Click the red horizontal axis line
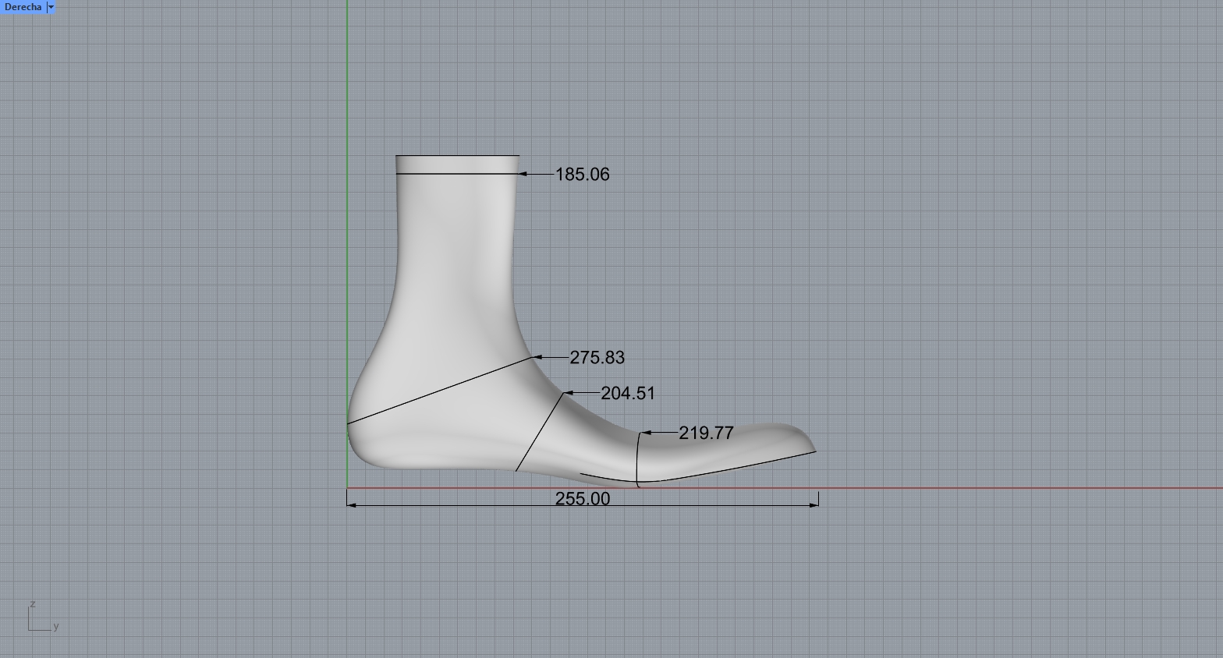 coord(1014,488)
